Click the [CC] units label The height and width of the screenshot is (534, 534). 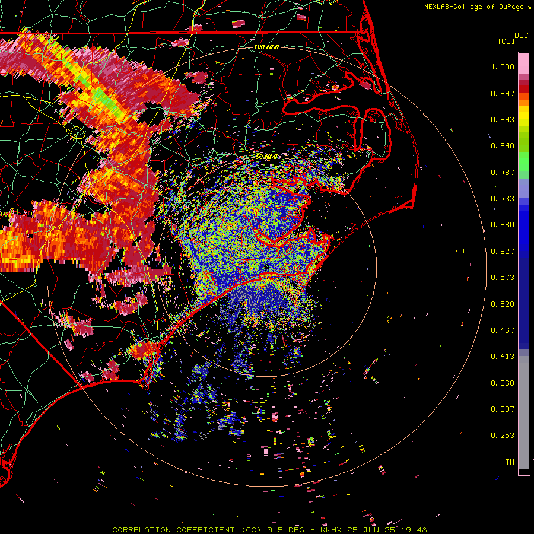pos(506,41)
